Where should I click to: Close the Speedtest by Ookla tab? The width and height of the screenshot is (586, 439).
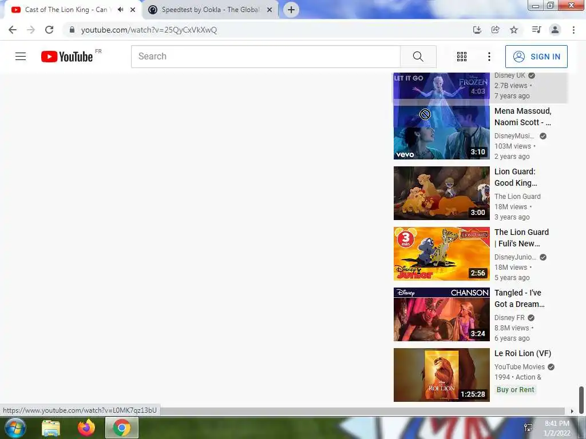tap(269, 10)
